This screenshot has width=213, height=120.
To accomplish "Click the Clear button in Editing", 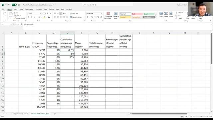I will tap(178, 18).
